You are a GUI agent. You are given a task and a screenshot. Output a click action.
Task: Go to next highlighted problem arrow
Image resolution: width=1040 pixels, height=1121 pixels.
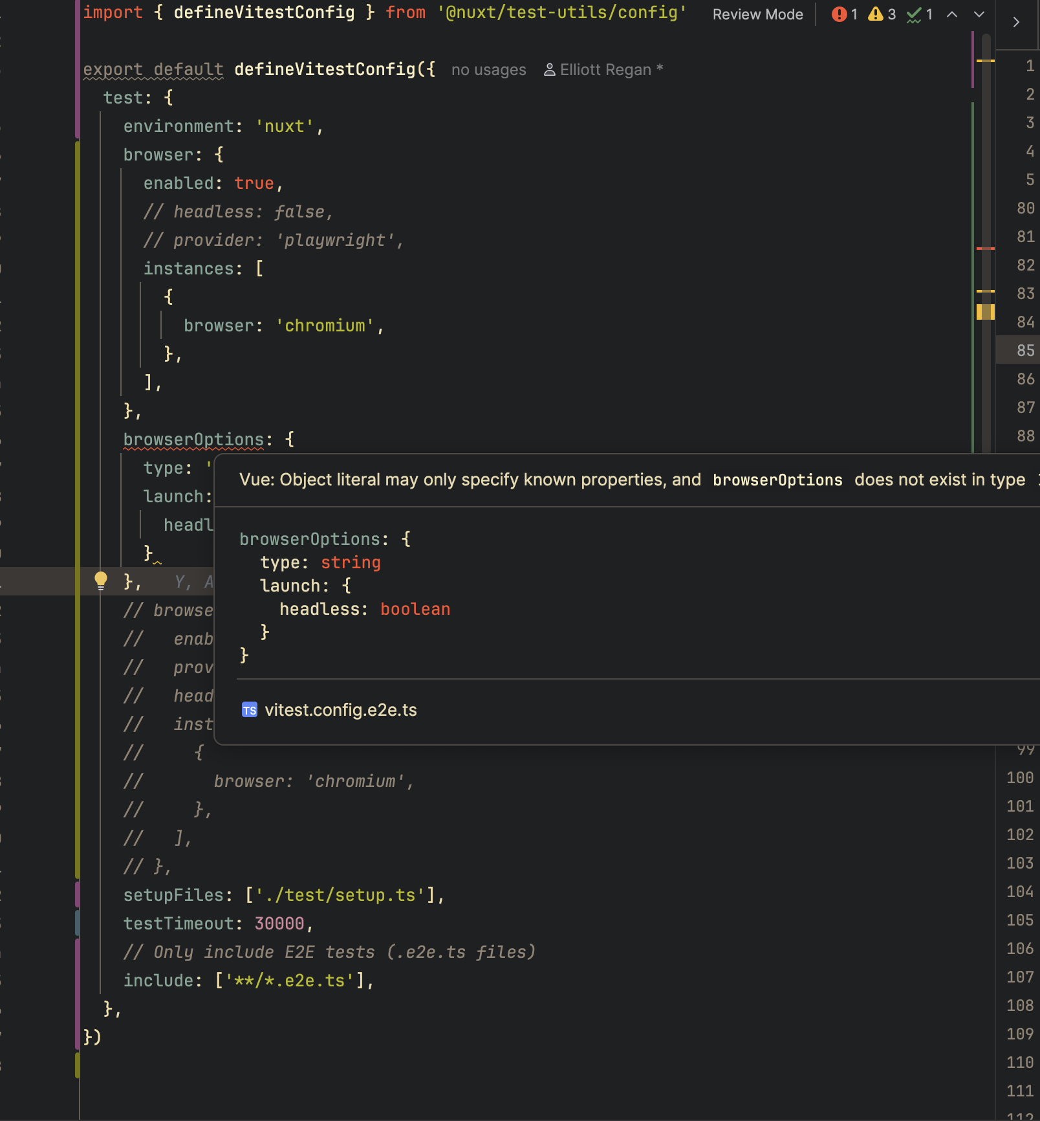pyautogui.click(x=979, y=14)
